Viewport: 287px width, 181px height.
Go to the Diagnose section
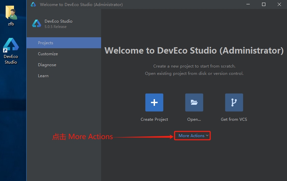point(64,65)
